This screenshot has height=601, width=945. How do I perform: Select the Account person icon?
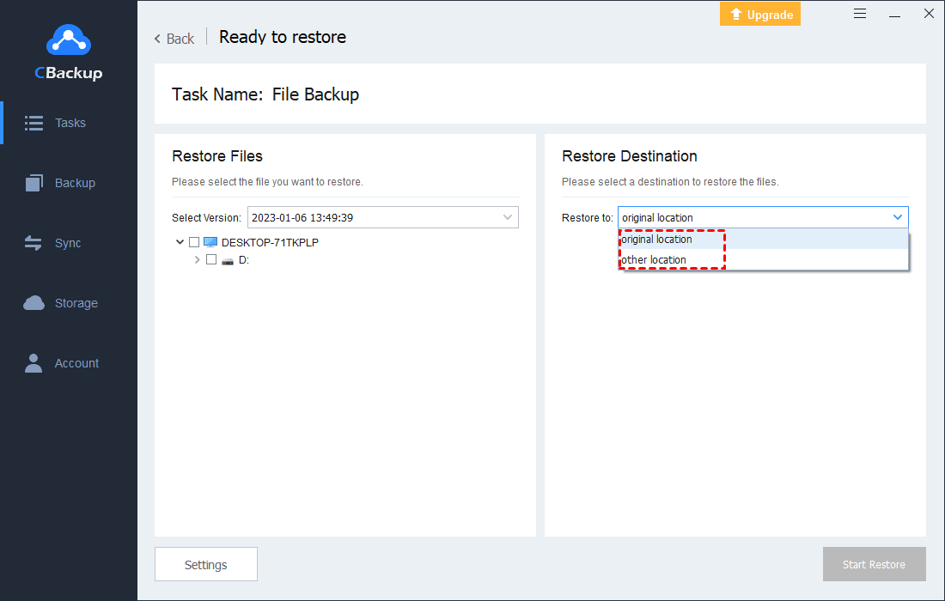[33, 362]
